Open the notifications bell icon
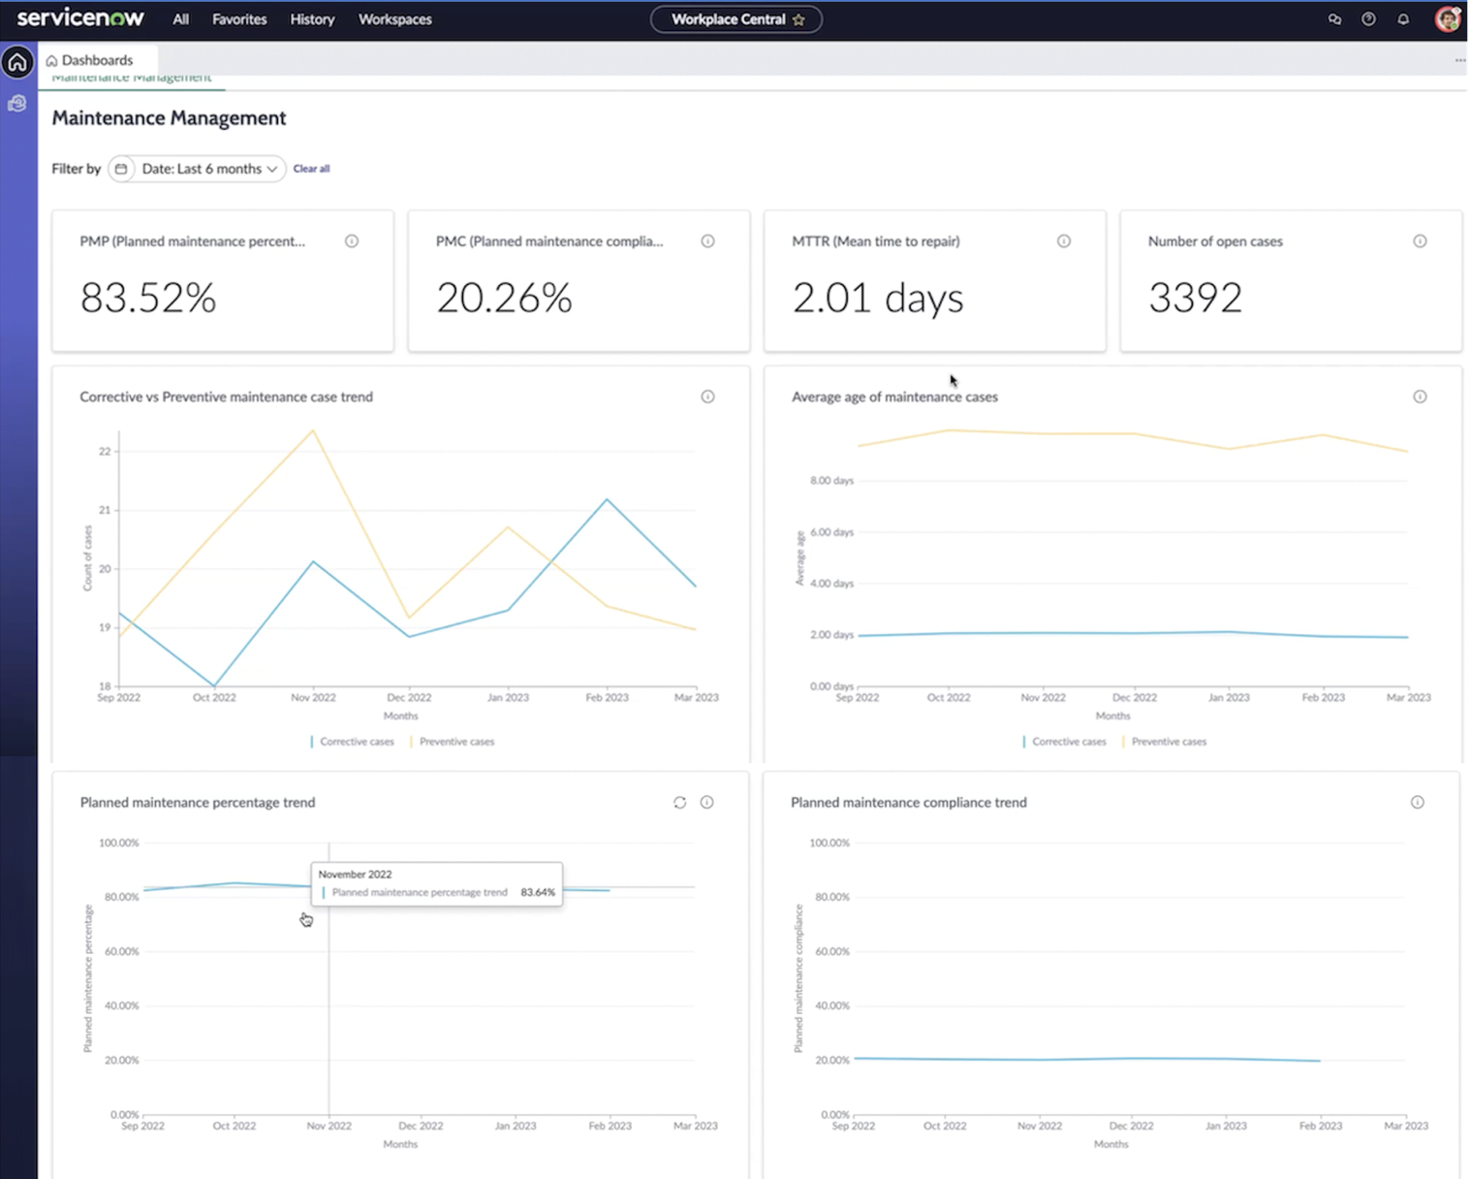Screen dimensions: 1471x1179 point(1403,19)
